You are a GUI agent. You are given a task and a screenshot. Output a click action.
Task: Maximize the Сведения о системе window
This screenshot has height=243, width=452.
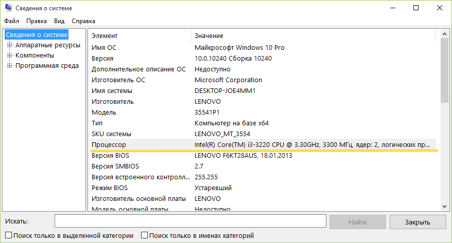click(415, 8)
